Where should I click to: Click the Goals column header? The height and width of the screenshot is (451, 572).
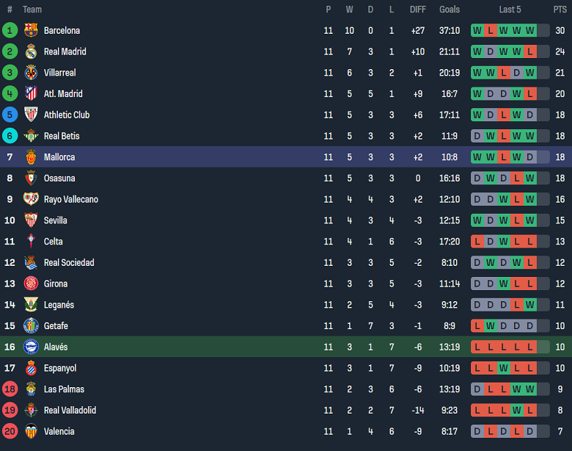(450, 10)
